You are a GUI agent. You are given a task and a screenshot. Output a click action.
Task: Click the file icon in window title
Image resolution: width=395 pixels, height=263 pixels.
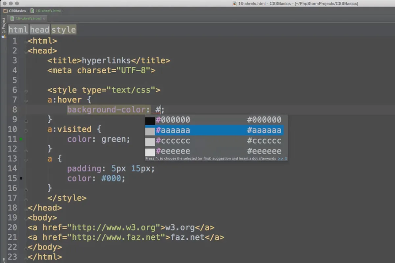click(234, 3)
